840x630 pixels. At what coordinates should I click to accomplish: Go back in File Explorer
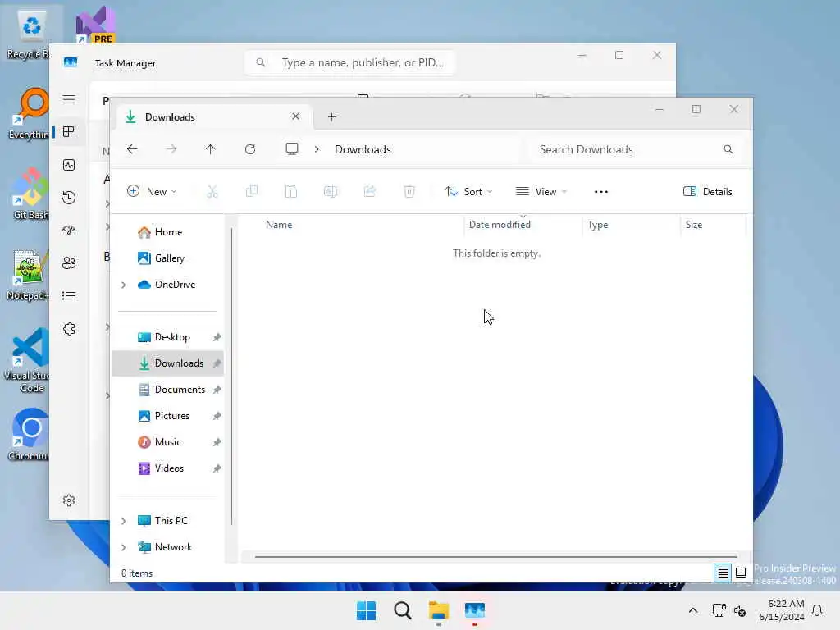click(132, 149)
